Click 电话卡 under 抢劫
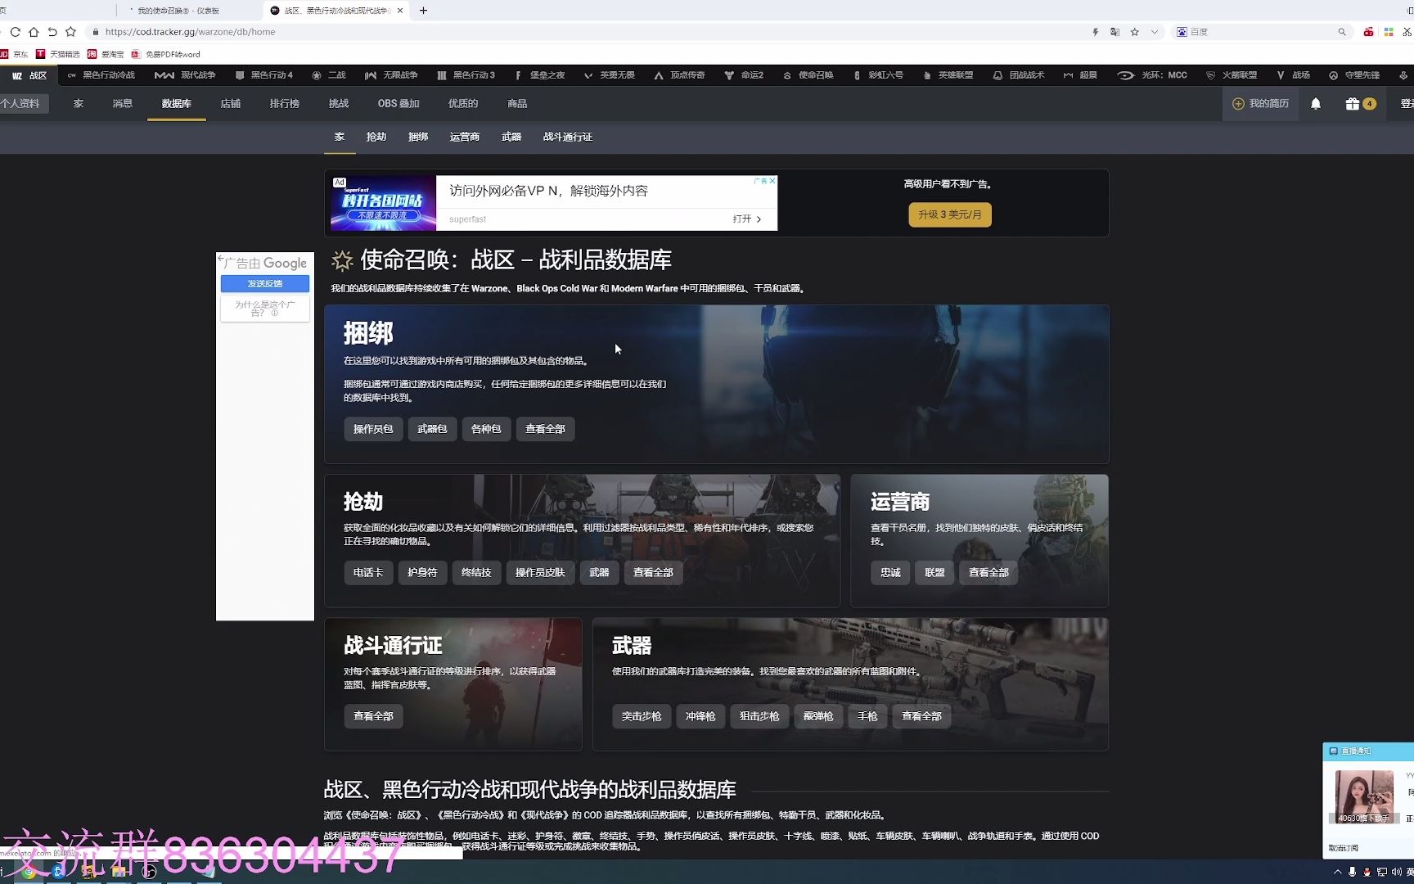1414x884 pixels. tap(368, 573)
